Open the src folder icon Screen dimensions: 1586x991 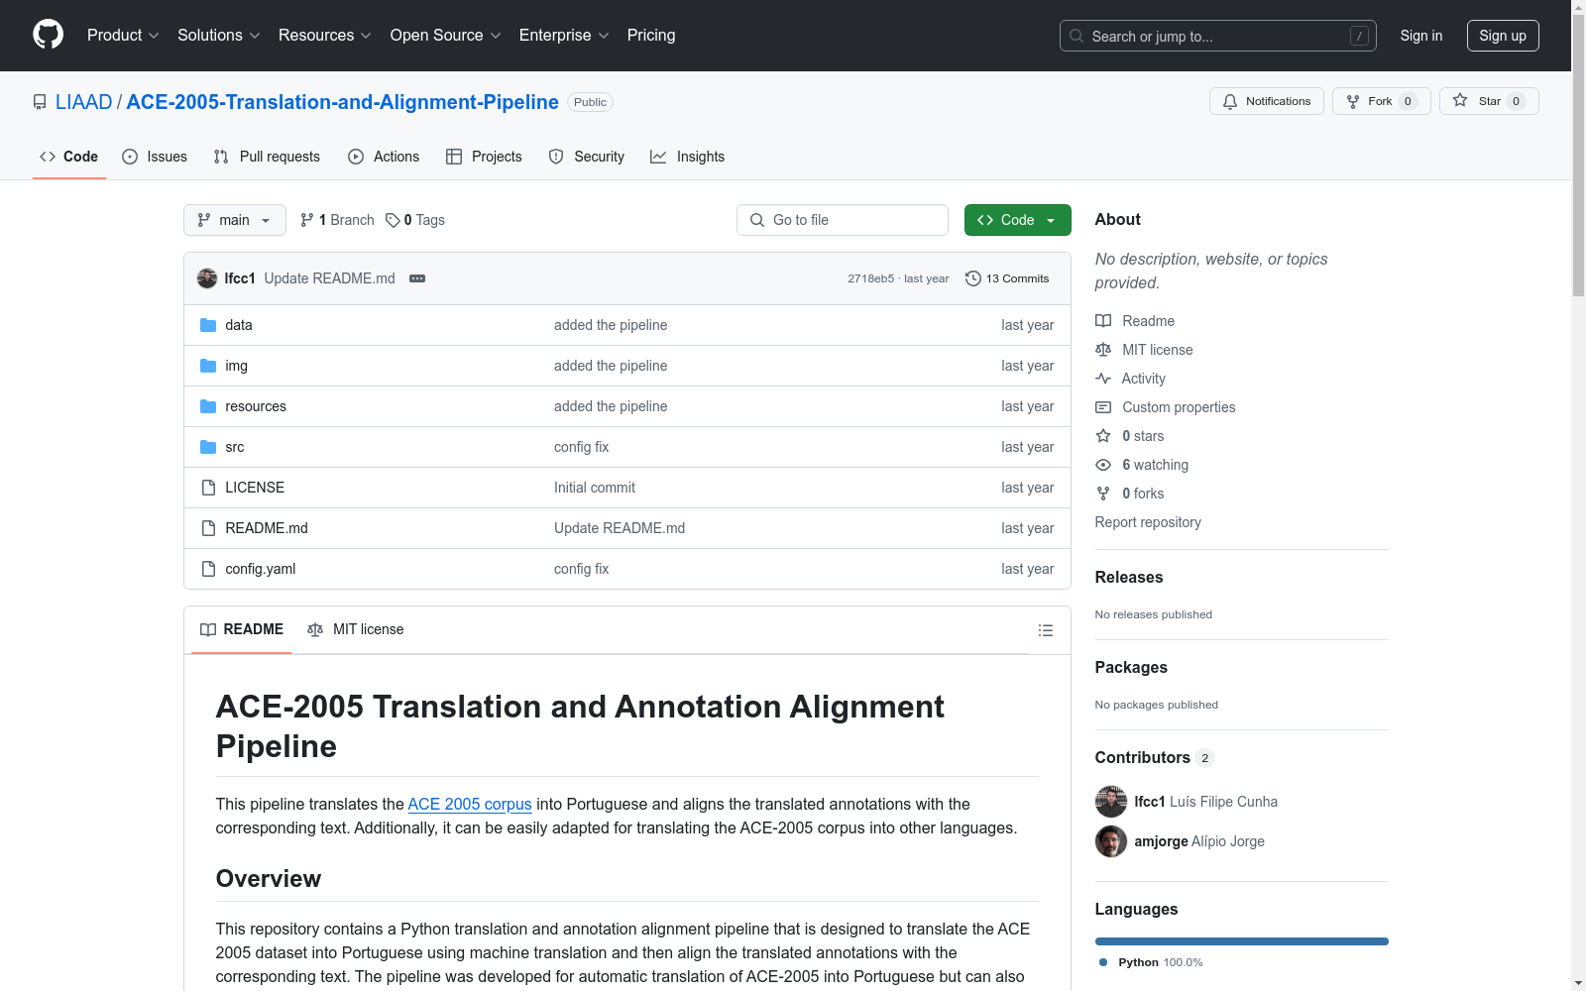208,447
